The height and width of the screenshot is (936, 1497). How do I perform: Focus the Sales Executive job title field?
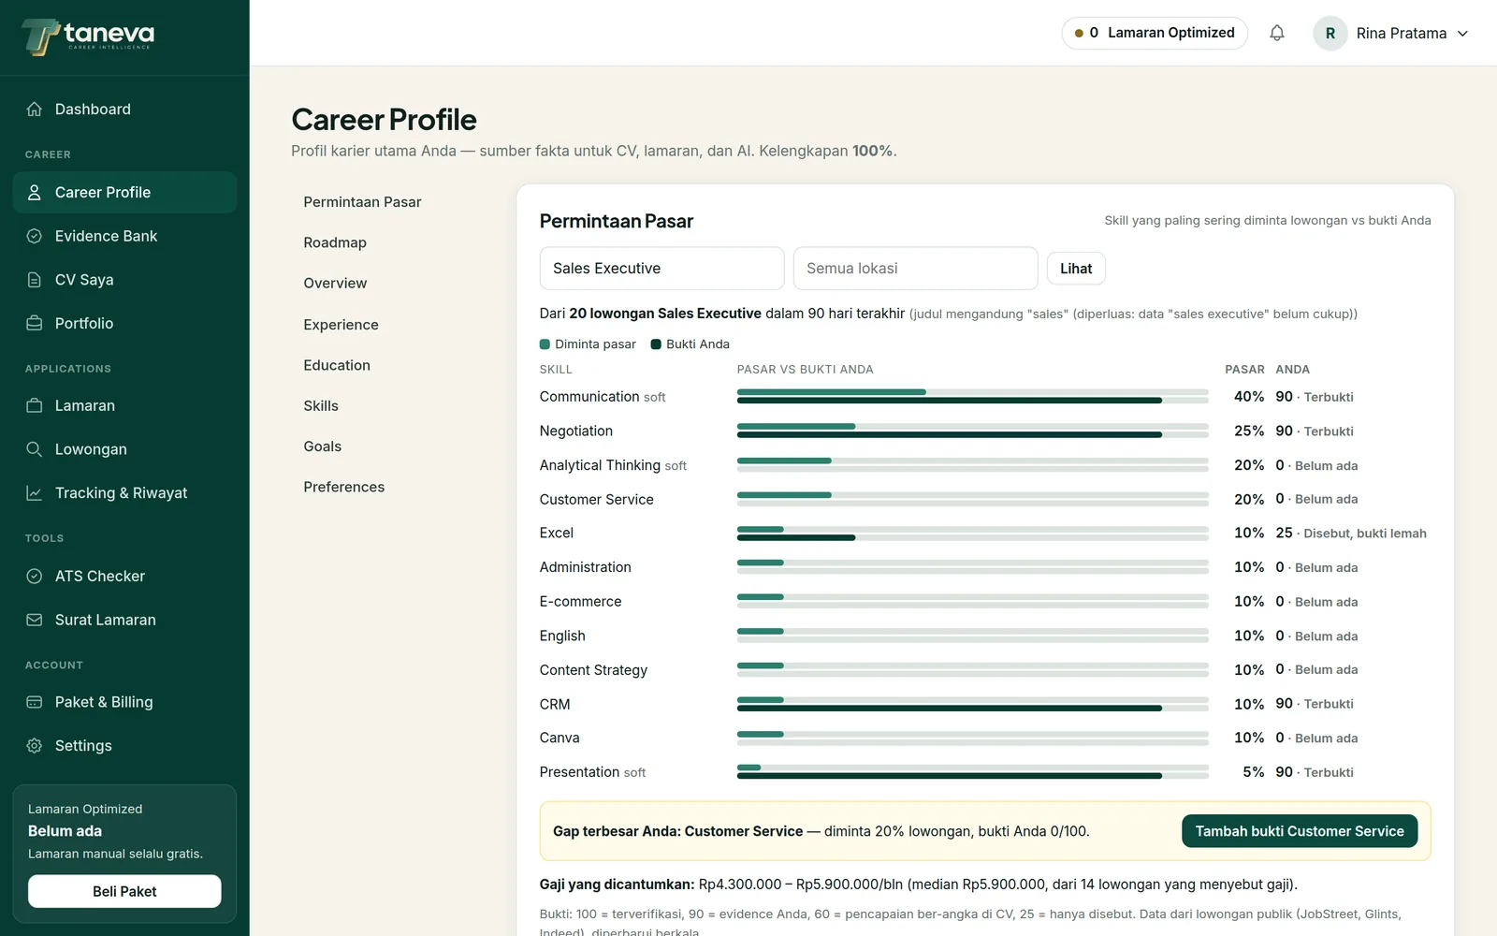pyautogui.click(x=661, y=269)
